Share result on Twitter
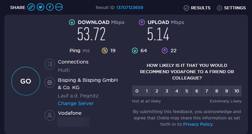The width and height of the screenshot is (252, 134). pyautogui.click(x=40, y=7)
